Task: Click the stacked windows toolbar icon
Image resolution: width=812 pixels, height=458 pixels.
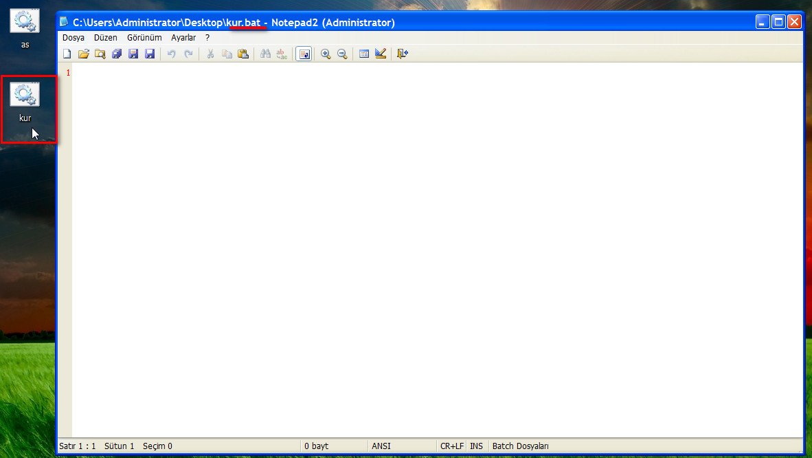Action: pyautogui.click(x=117, y=54)
